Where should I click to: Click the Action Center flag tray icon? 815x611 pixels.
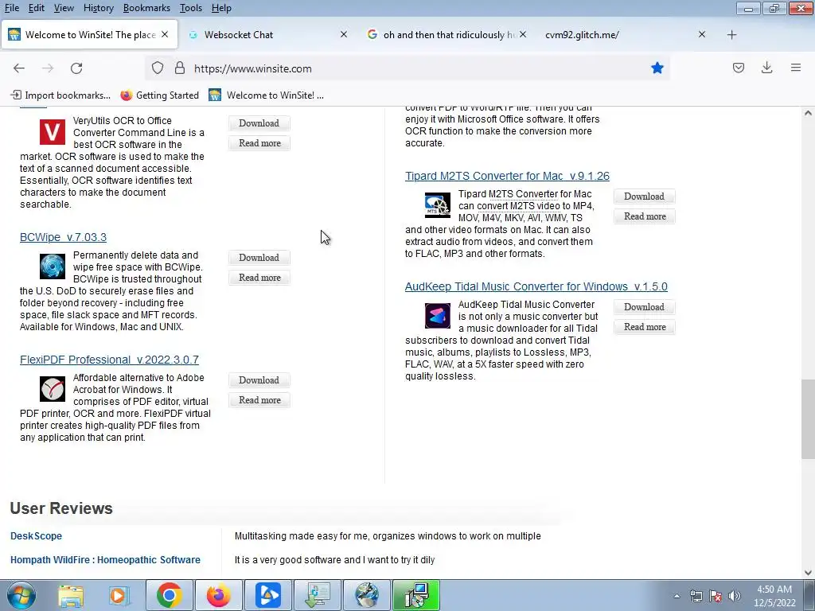(x=716, y=596)
